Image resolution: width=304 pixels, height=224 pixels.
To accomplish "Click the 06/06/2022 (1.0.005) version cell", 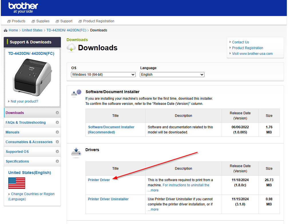I will pyautogui.click(x=240, y=130).
